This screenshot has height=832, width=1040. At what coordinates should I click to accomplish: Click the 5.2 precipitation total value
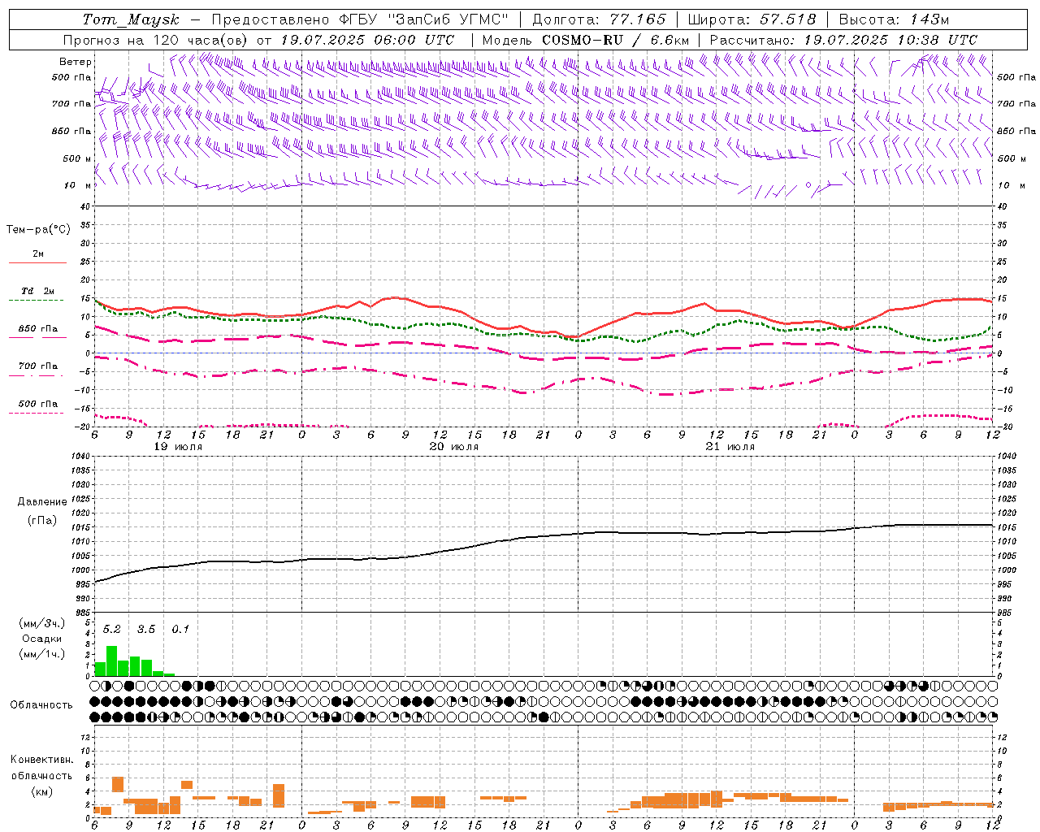111,629
